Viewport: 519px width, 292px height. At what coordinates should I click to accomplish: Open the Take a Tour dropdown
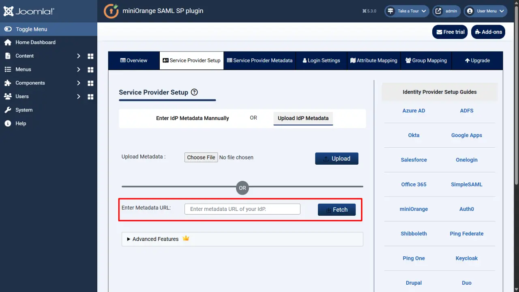click(x=407, y=11)
